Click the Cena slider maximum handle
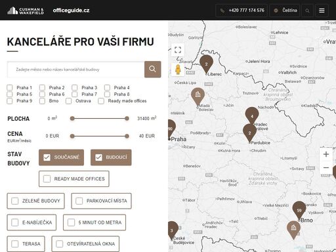The height and width of the screenshot is (252, 336). 127,136
